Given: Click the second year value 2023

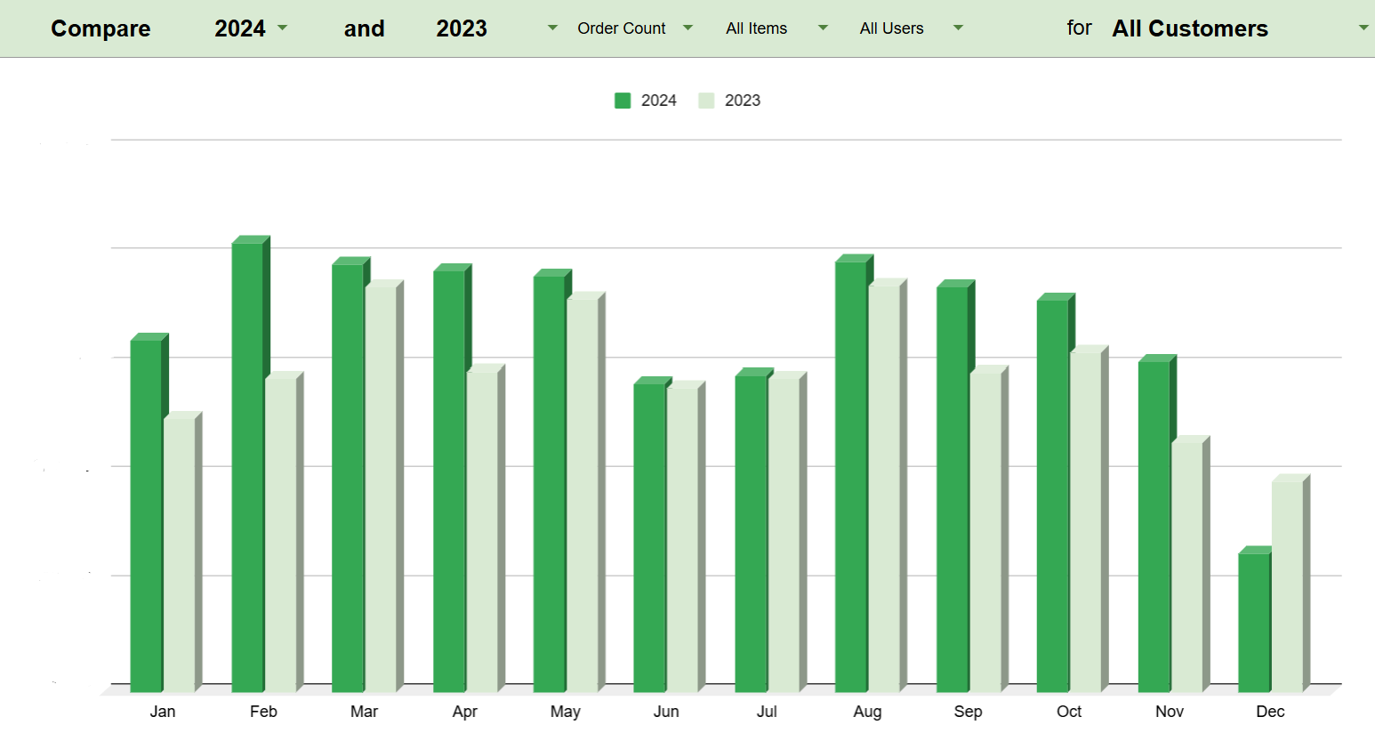Looking at the screenshot, I should pyautogui.click(x=462, y=28).
